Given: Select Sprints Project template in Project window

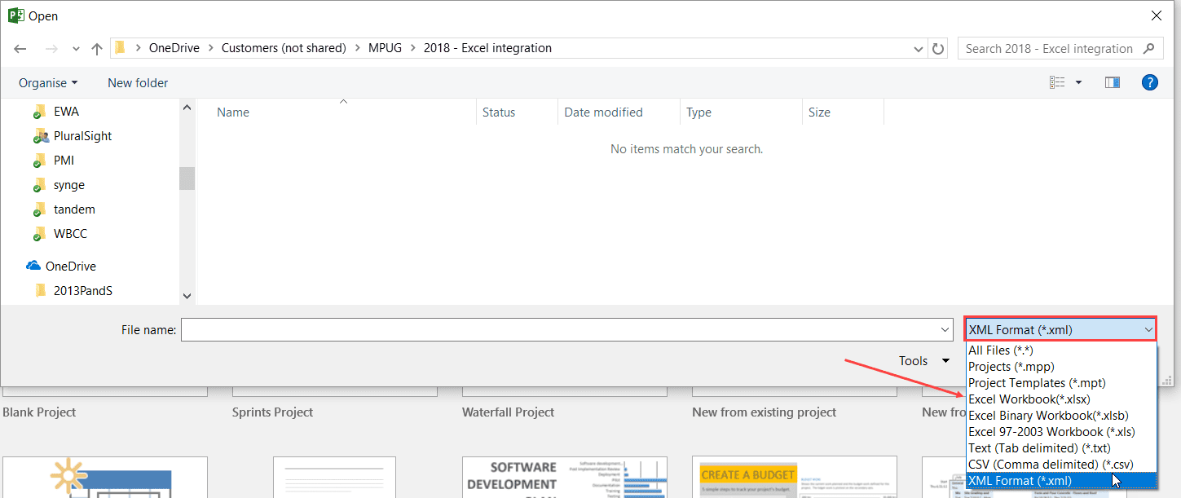Looking at the screenshot, I should coord(272,412).
